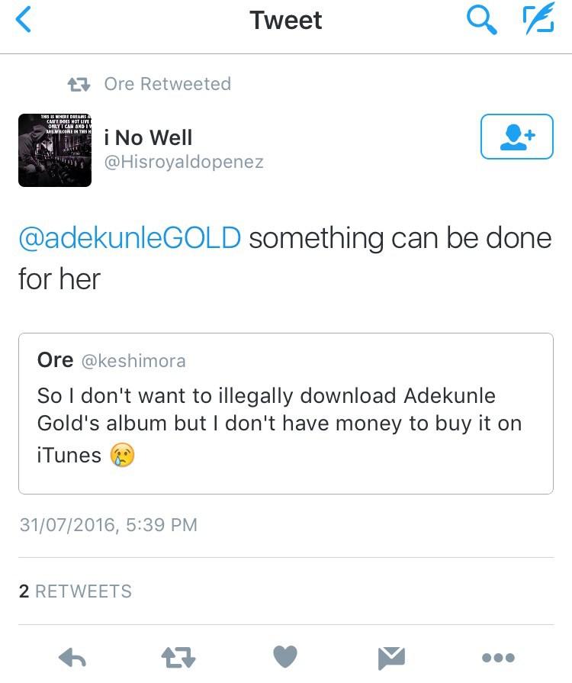Open the @keshimora handle in quote

pos(133,361)
